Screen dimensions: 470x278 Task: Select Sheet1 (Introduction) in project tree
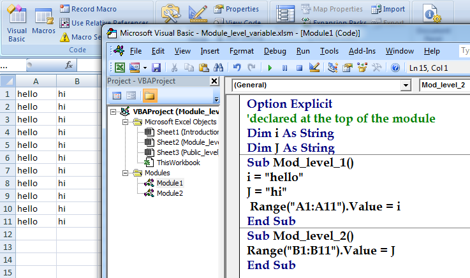[181, 132]
